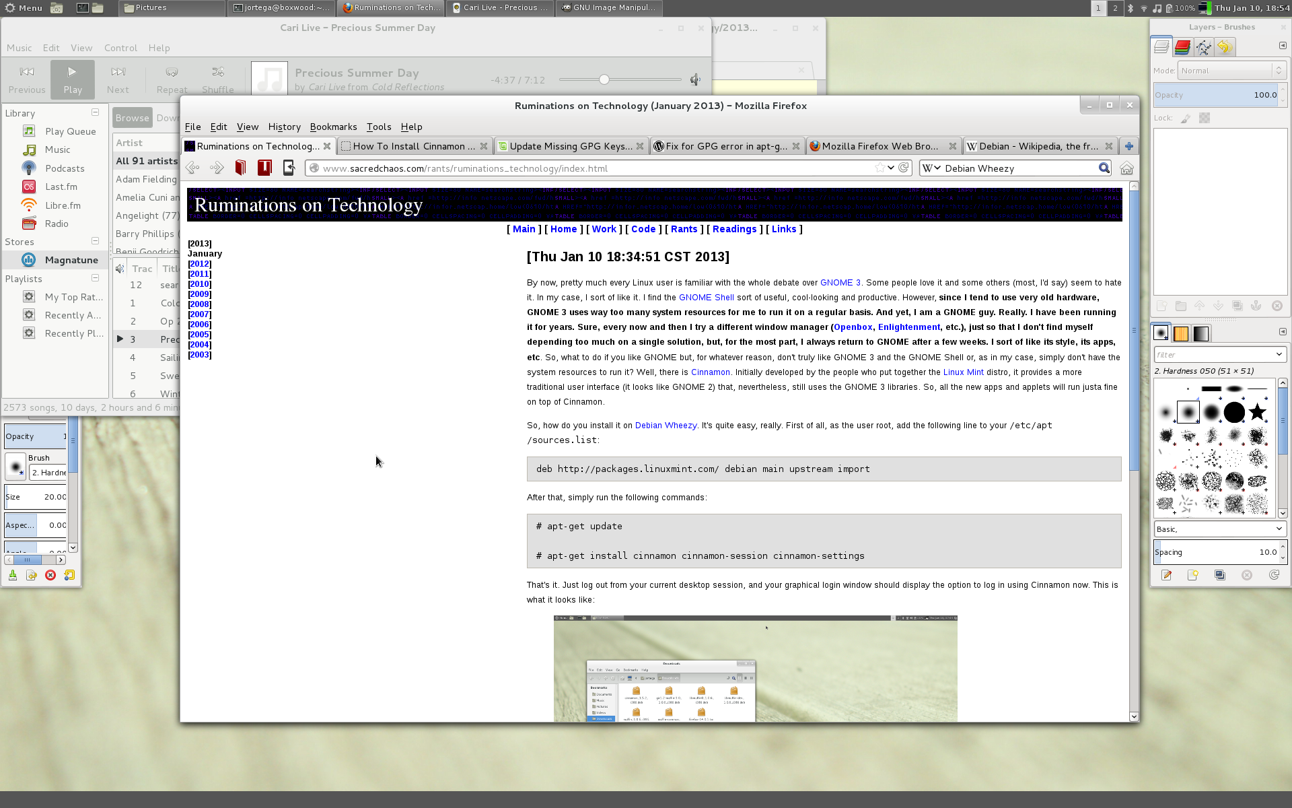This screenshot has height=808, width=1292.
Task: Open the Layers dock tab menu arrow
Action: pos(1282,46)
